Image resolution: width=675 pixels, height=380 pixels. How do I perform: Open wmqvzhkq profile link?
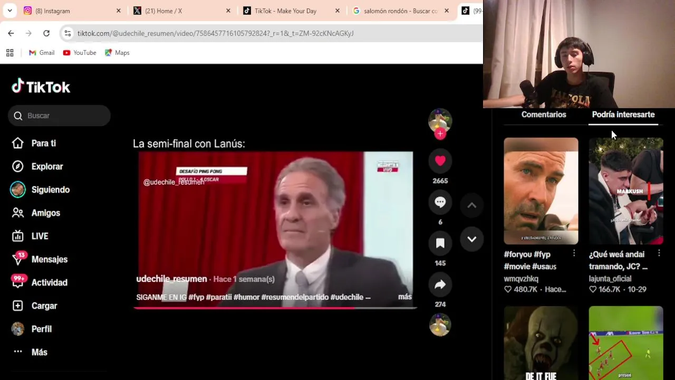[521, 279]
